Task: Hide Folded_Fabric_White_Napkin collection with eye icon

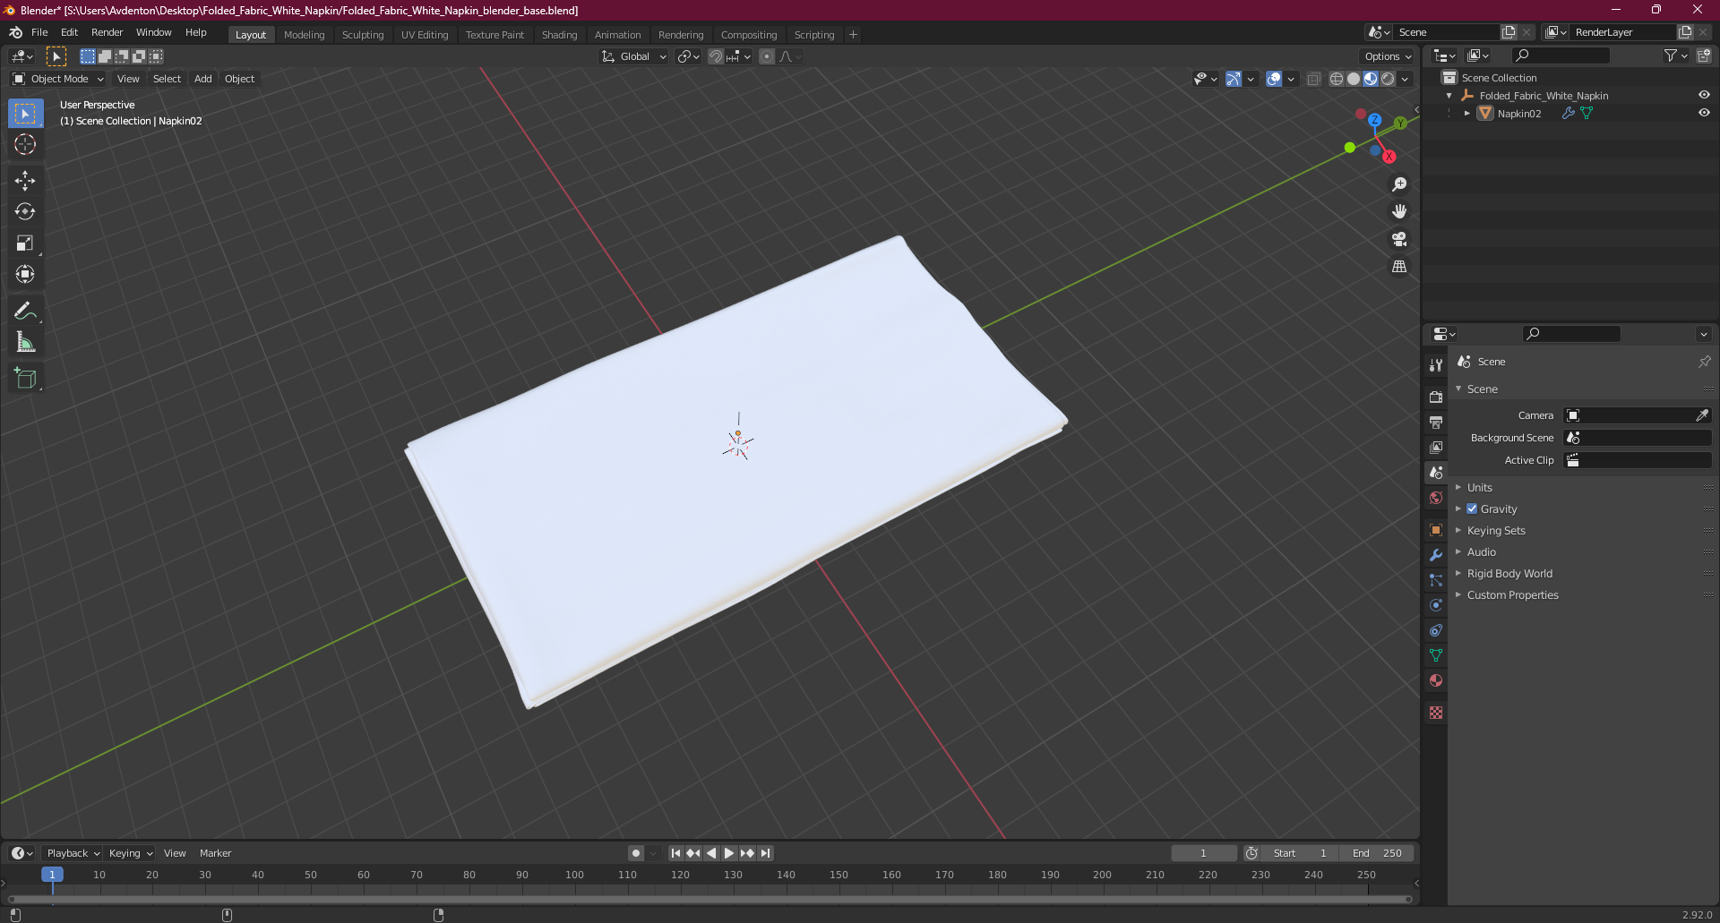Action: [1704, 95]
